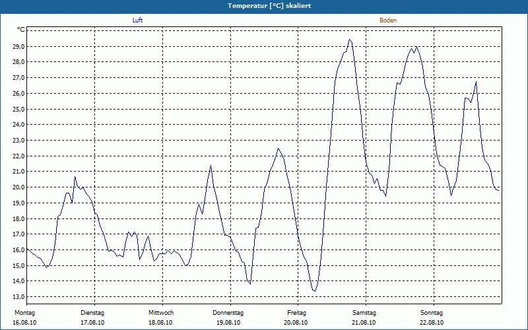Click the date 18.08.10
This screenshot has width=528, height=330.
pos(160,323)
